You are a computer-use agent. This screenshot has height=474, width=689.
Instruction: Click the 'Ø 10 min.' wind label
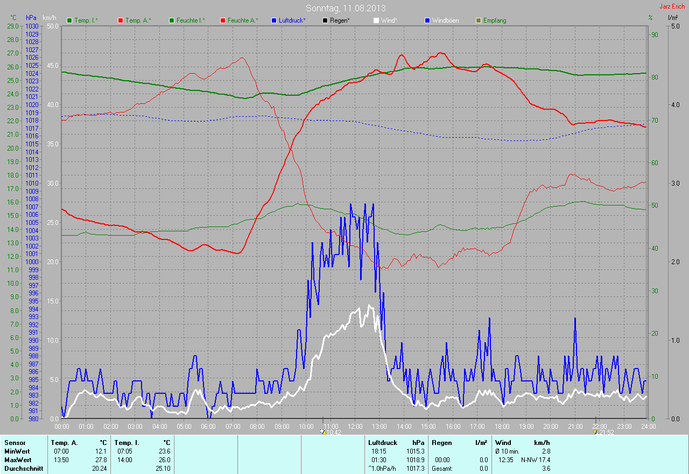coord(507,451)
